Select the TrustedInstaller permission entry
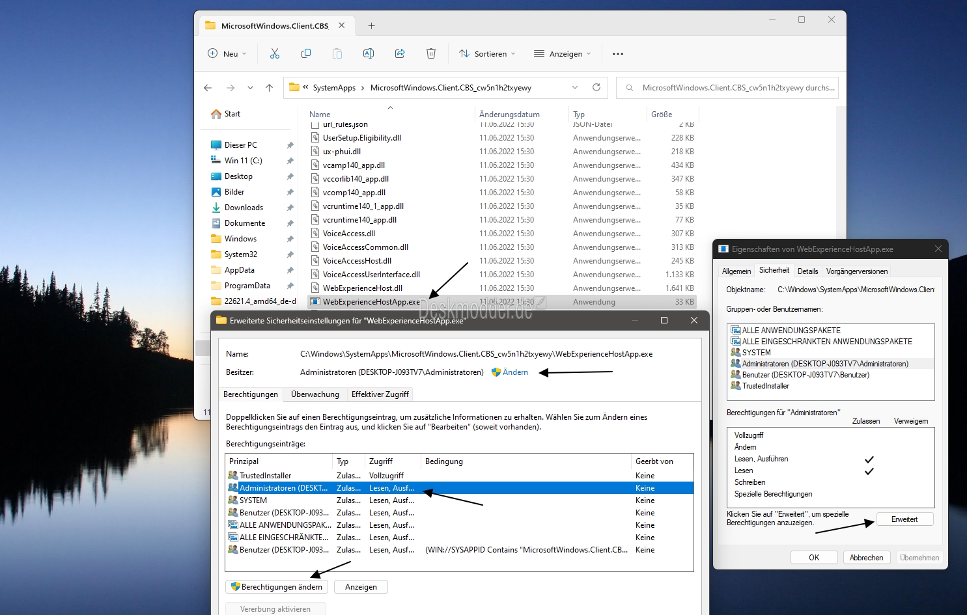The image size is (967, 615). click(x=460, y=476)
